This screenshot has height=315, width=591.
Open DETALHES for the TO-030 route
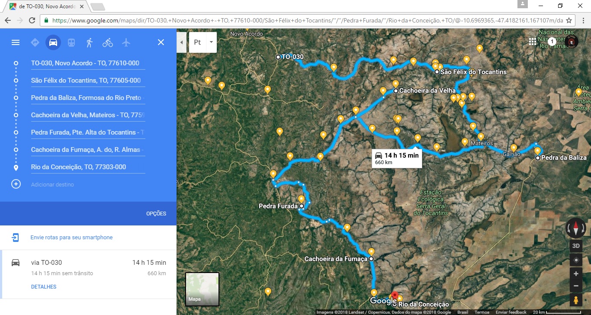(44, 287)
